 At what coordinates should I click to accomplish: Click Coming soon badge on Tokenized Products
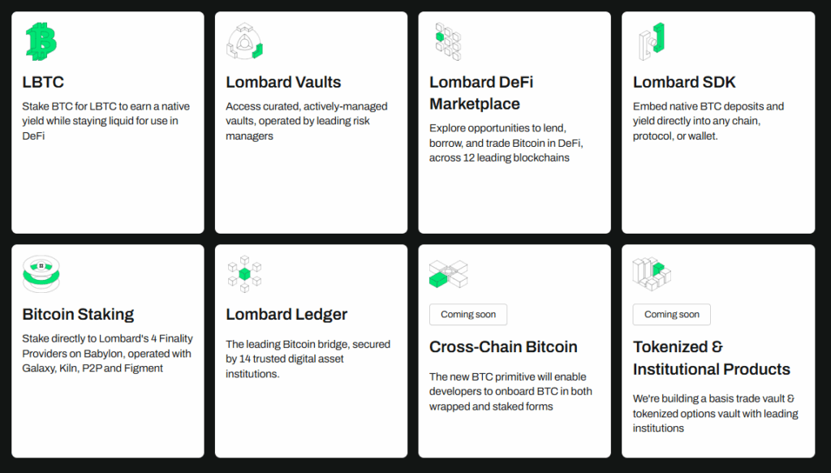pos(672,314)
